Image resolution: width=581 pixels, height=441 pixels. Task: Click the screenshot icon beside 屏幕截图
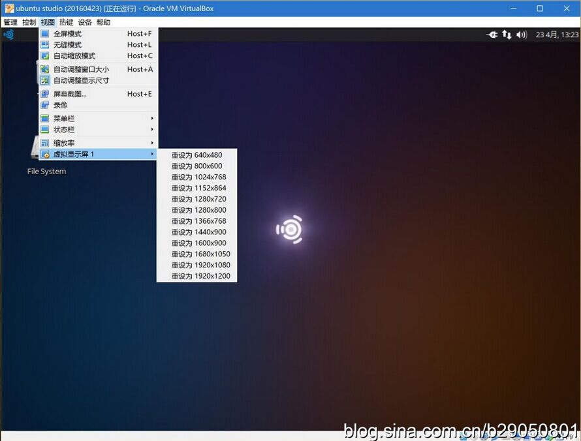click(45, 94)
